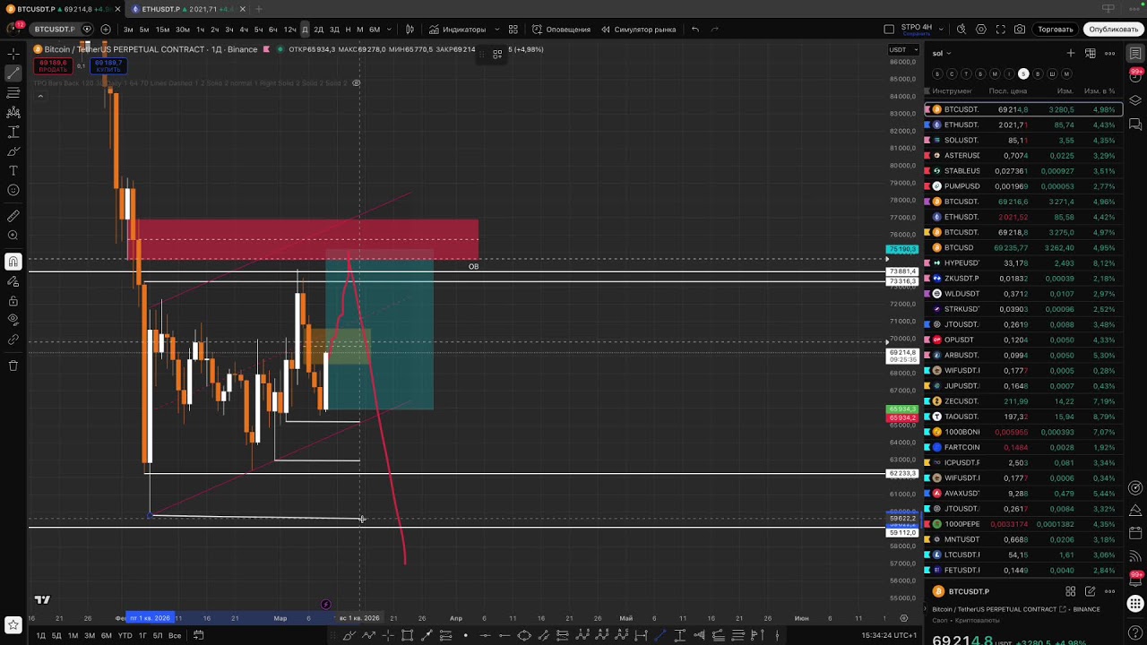The image size is (1147, 645).
Task: Enter fullscreen mode
Action: (1000, 30)
